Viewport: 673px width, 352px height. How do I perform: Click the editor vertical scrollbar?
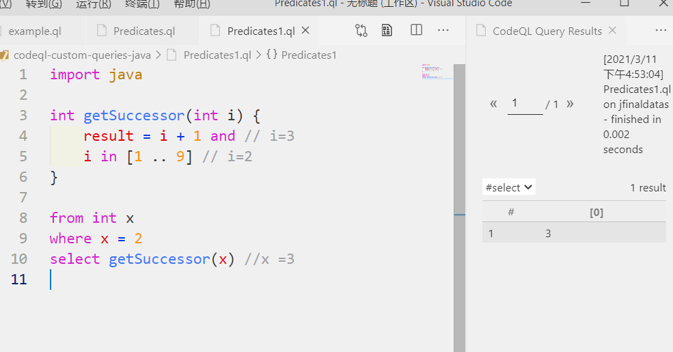(x=459, y=208)
